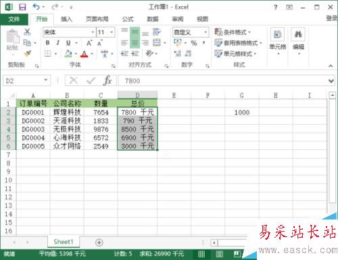The width and height of the screenshot is (338, 260).
Task: Click the Percent Style icon
Action: (194, 43)
